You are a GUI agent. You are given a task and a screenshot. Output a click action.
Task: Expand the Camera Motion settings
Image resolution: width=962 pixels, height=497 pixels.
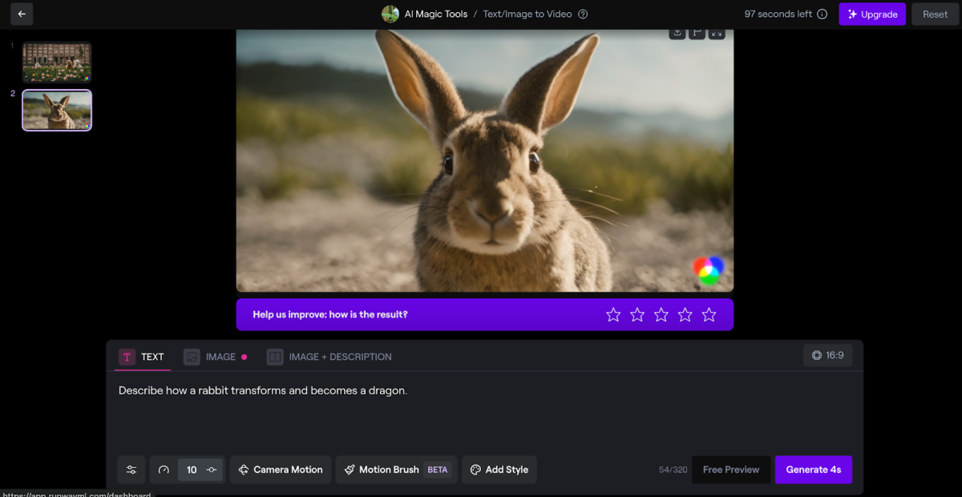[x=280, y=470]
